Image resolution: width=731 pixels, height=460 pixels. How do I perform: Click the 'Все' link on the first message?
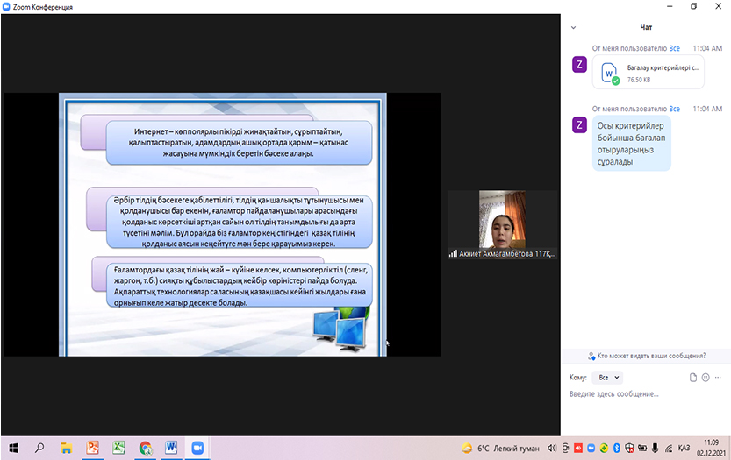[x=675, y=48]
